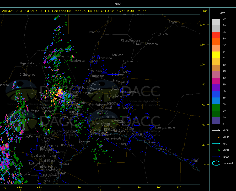Click the Potrerillos label
236x191 pixels.
coord(48,108)
